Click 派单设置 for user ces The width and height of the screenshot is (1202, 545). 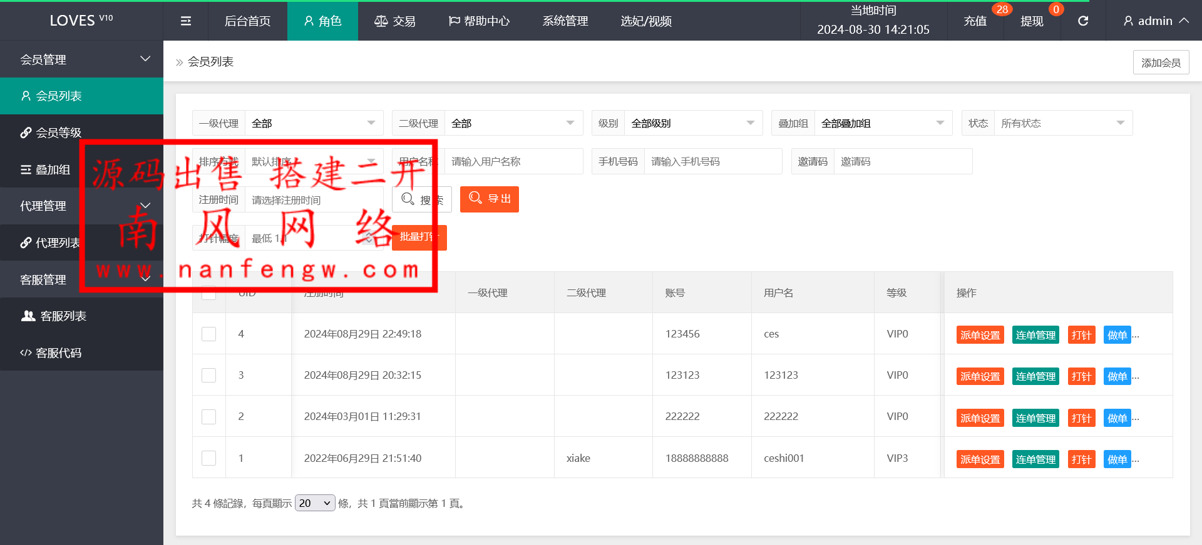tap(980, 335)
